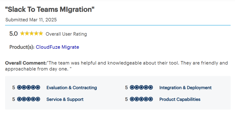Click the gold star overall rating

pyautogui.click(x=31, y=34)
